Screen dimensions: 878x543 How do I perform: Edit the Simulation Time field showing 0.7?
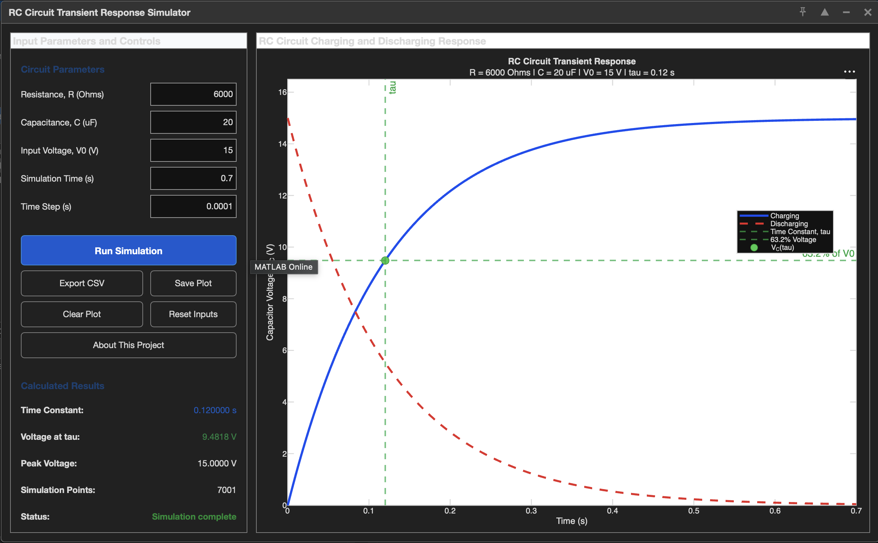[x=193, y=178]
